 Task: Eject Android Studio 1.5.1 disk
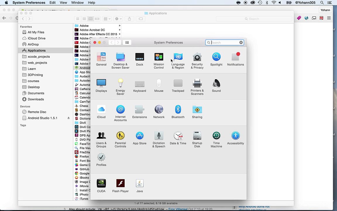68,118
